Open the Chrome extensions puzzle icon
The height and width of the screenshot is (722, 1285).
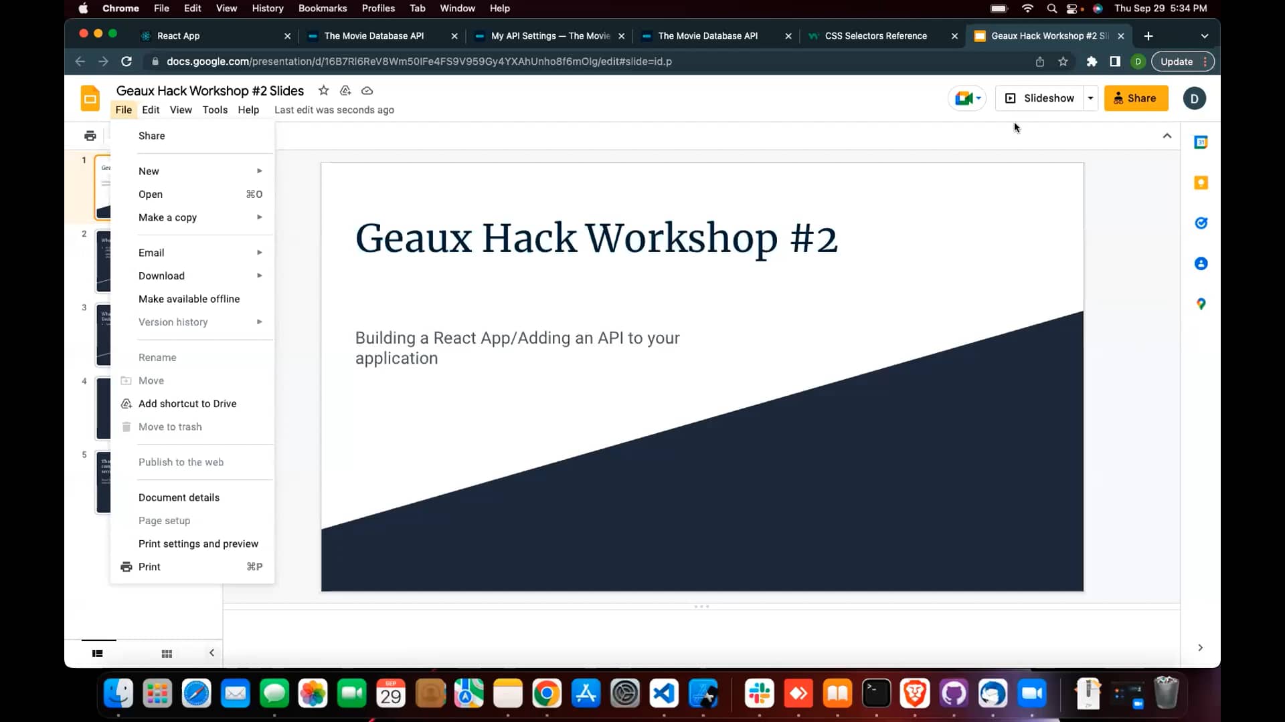(1092, 61)
